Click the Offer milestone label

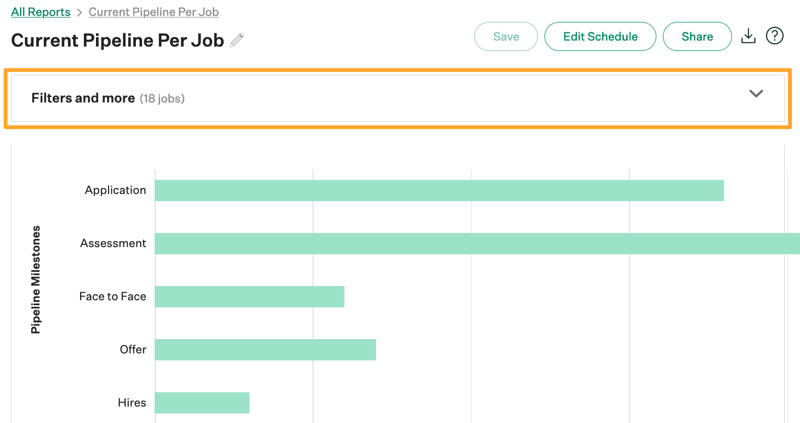click(x=133, y=349)
